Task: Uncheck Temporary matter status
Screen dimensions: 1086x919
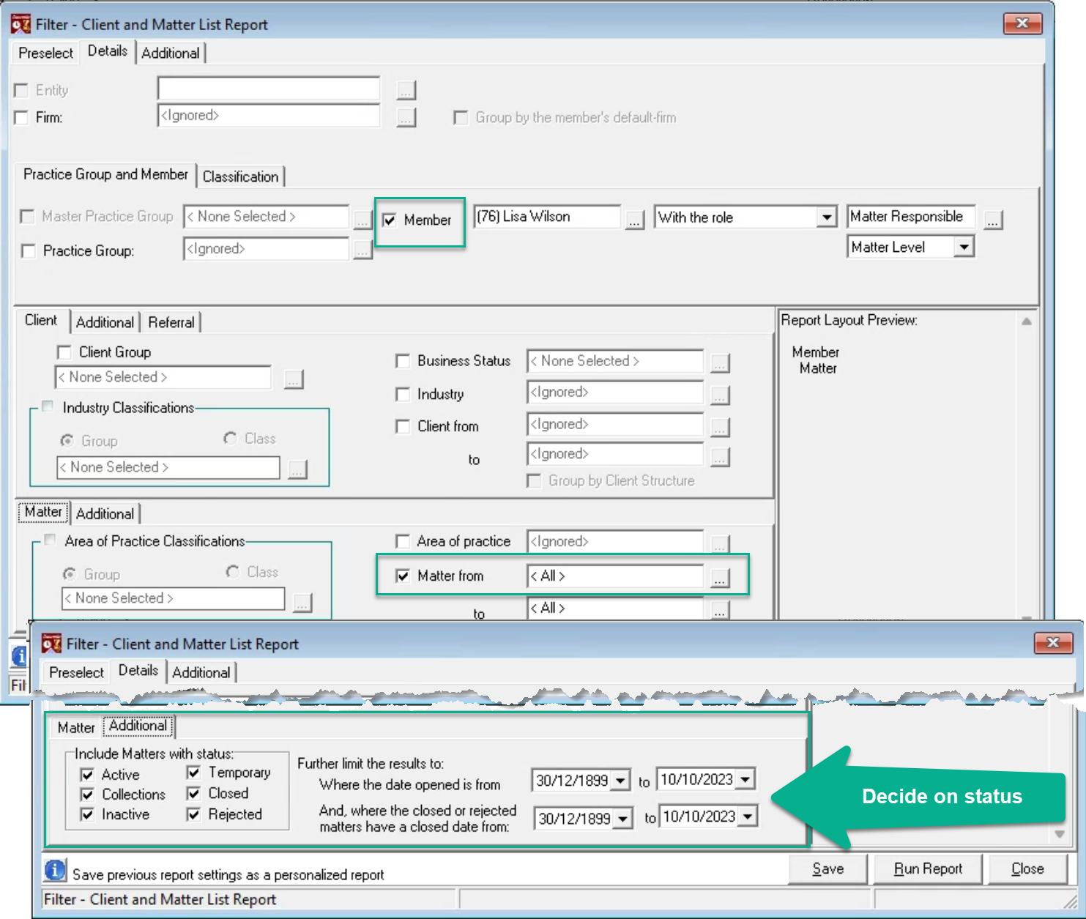Action: point(193,773)
